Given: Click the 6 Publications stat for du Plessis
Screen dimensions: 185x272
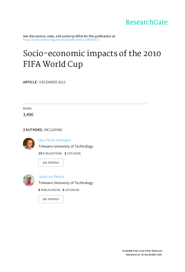Looking at the screenshot, I should (x=49, y=190).
